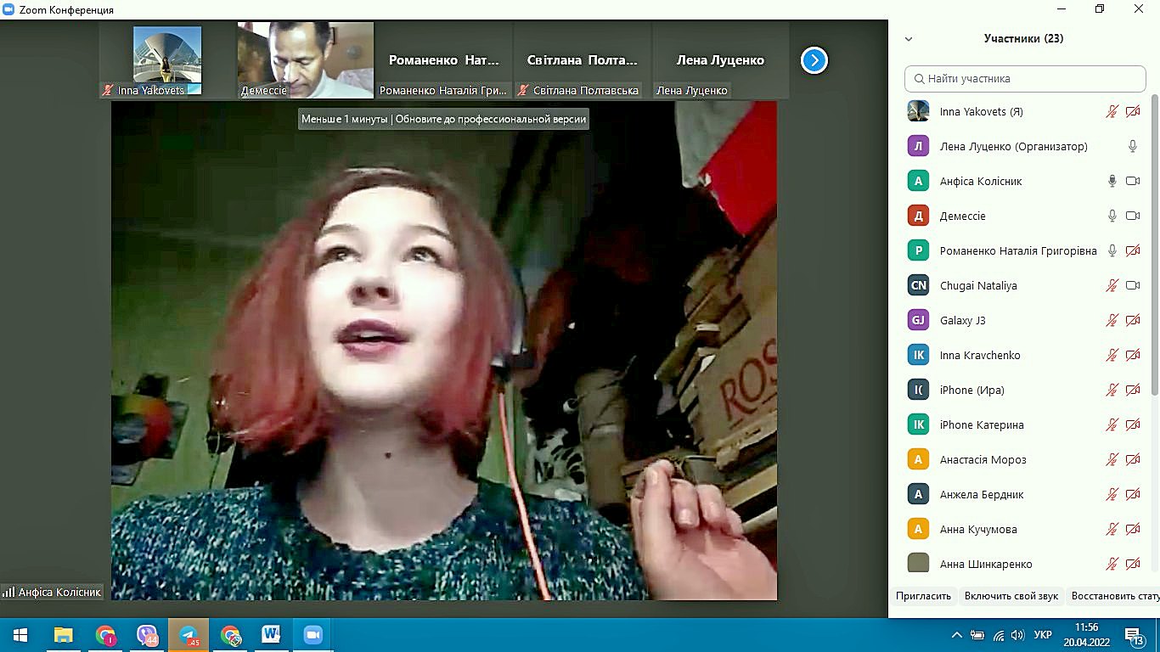
Task: Click the camera icon for Chugai Nataliya
Action: point(1132,285)
